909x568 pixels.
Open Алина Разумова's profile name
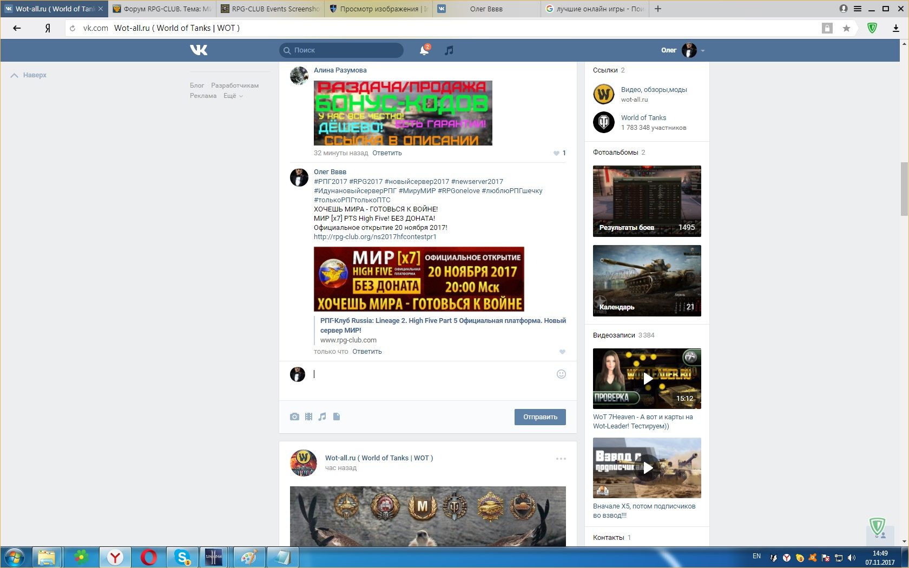340,70
